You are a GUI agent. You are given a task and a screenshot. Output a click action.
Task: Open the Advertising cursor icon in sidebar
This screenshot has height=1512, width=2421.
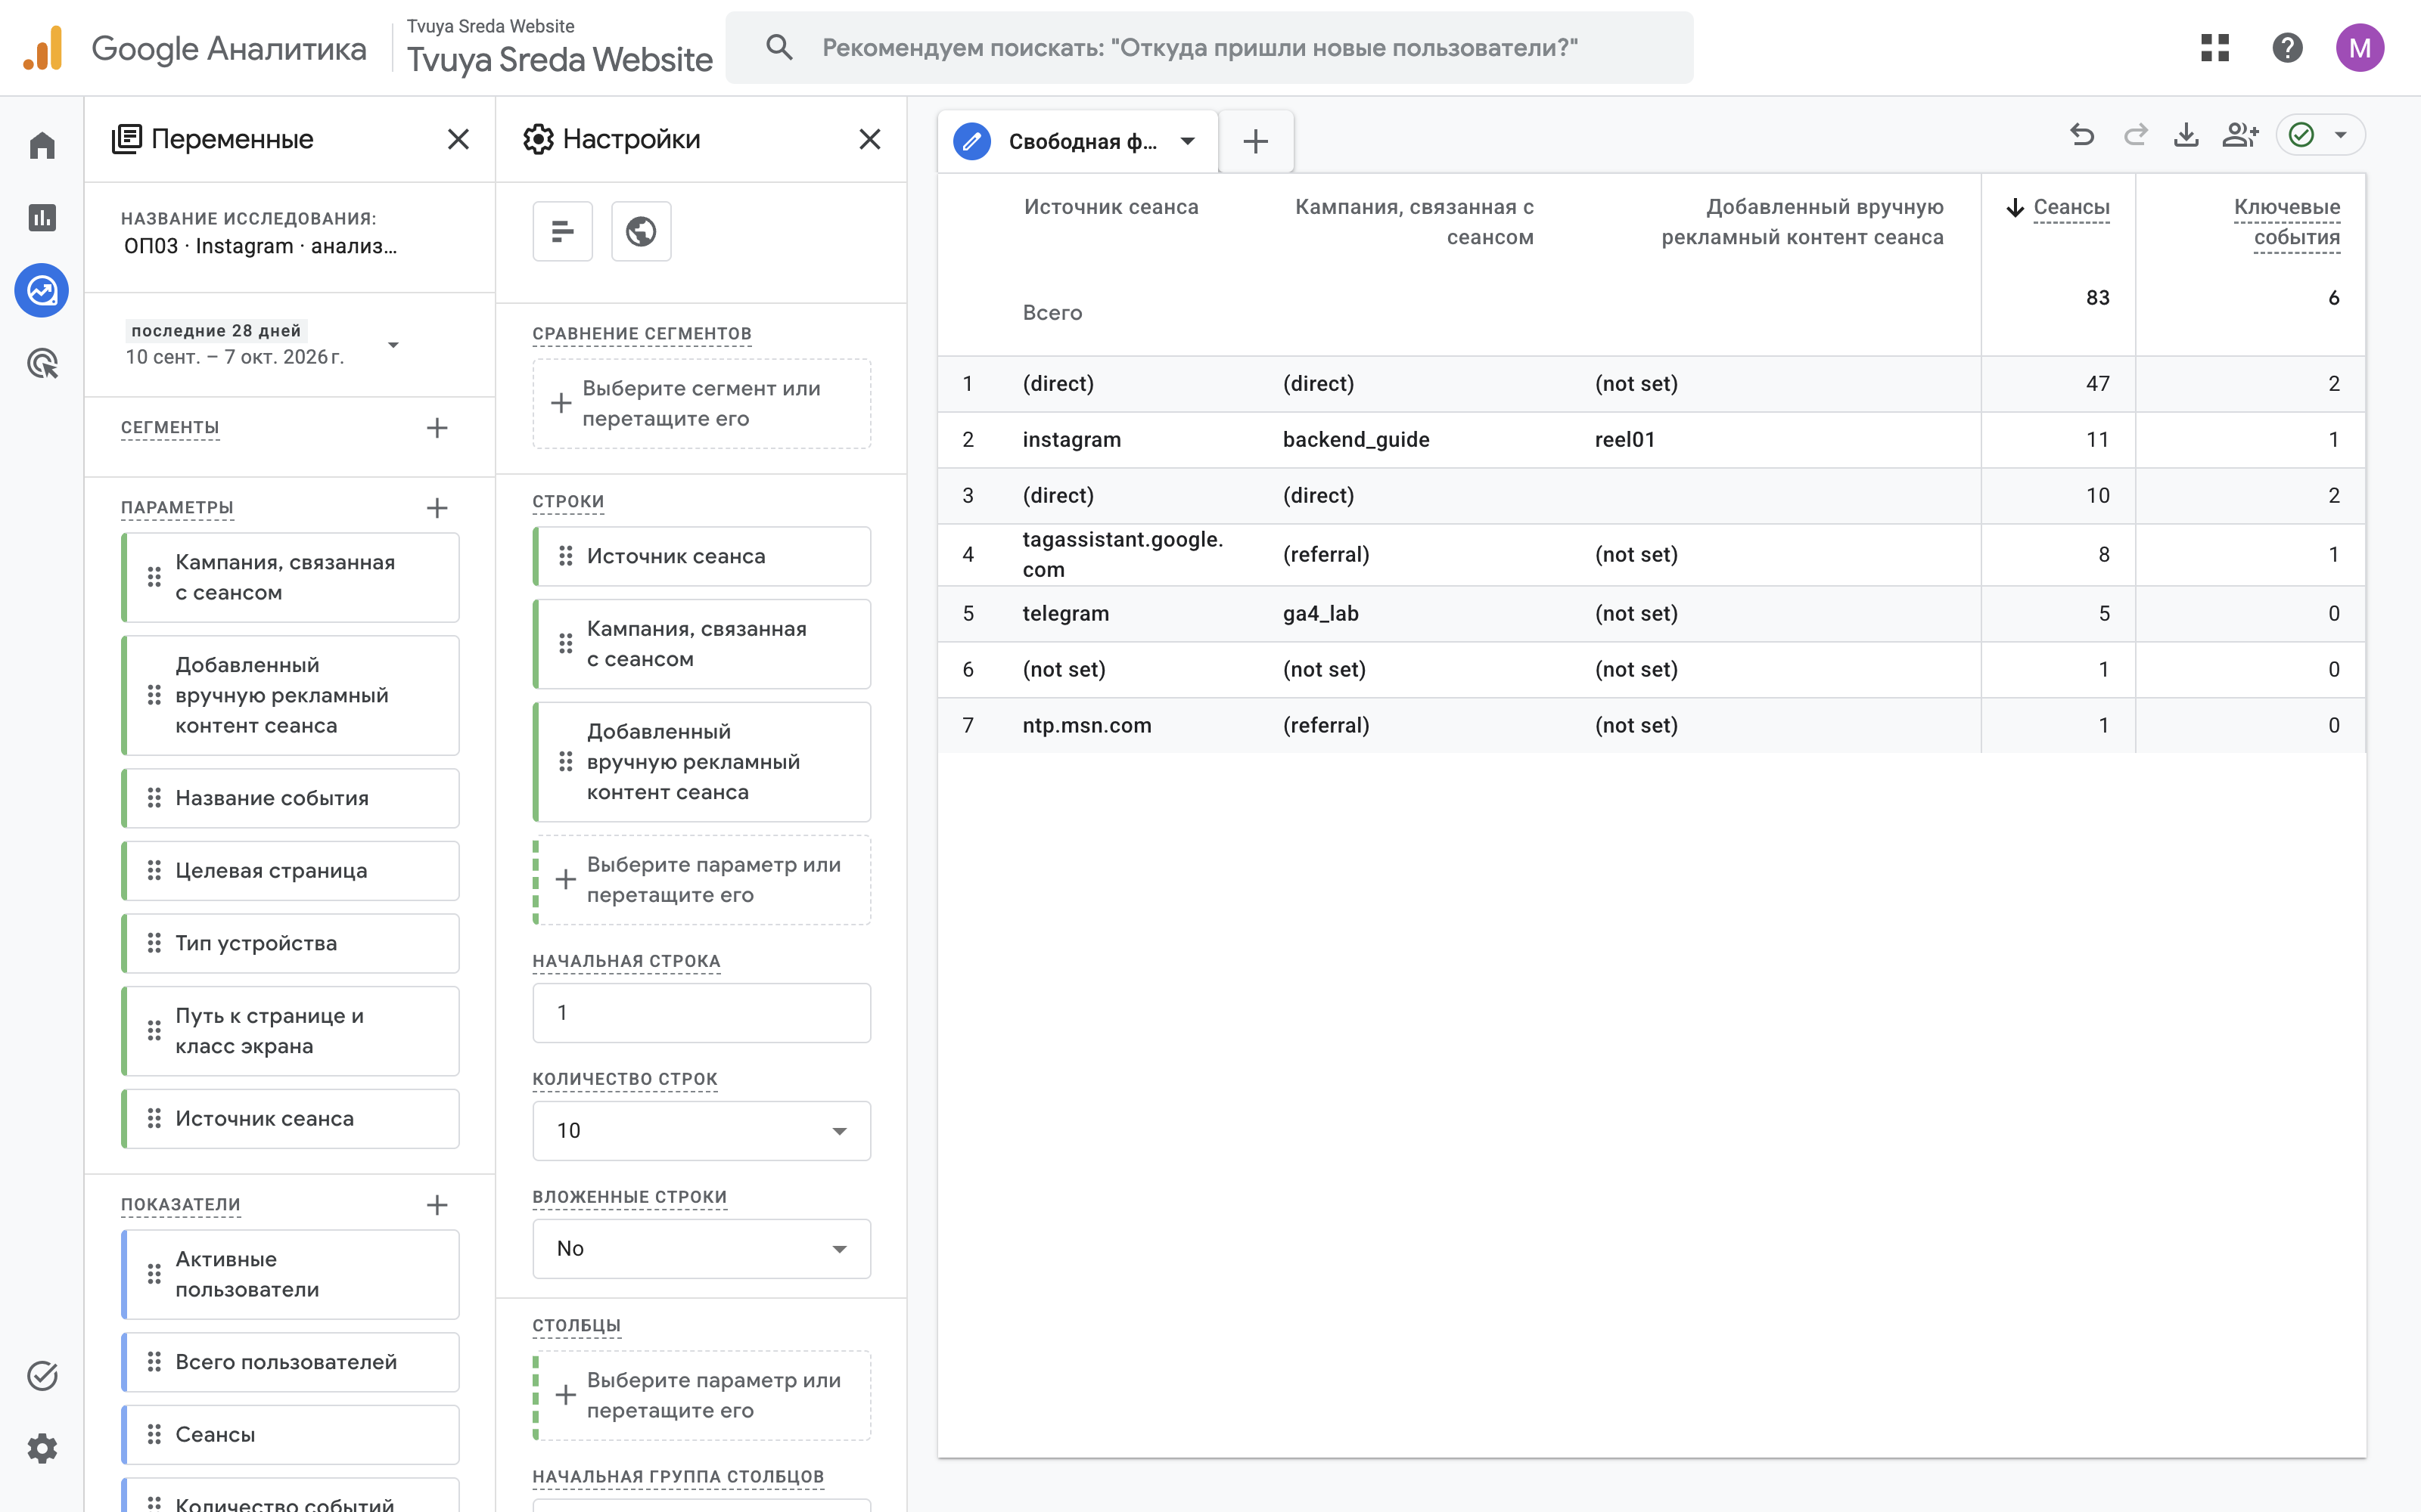pyautogui.click(x=42, y=363)
